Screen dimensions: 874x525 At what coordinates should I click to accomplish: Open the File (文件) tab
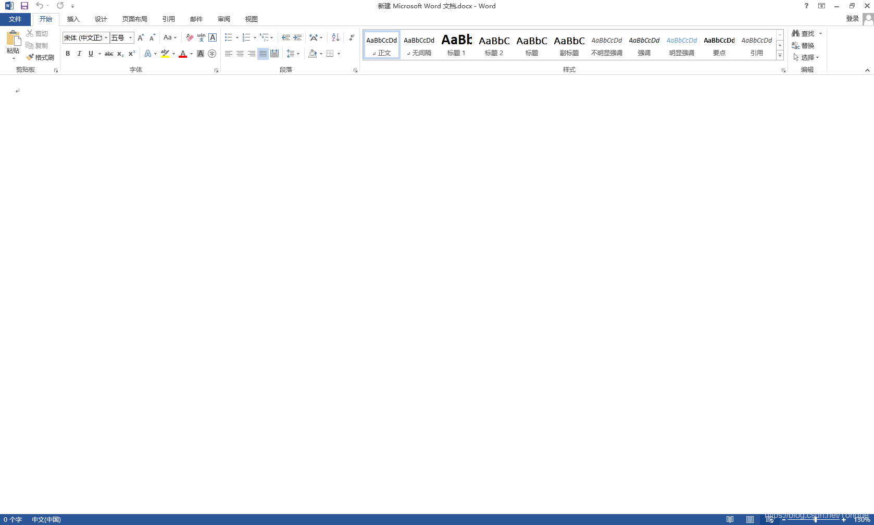point(15,19)
